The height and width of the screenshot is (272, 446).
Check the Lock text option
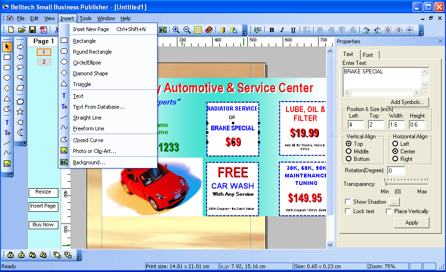point(347,211)
